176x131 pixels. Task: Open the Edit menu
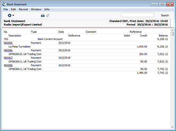click(13, 9)
